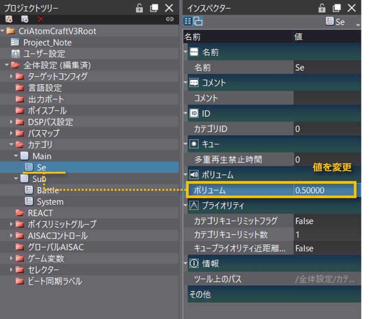
Task: Toggle the link icon in project tree toolbar
Action: tap(170, 19)
